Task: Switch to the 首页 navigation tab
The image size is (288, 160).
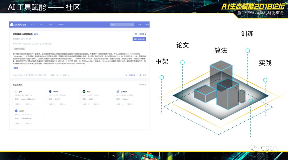Action: tap(32, 24)
